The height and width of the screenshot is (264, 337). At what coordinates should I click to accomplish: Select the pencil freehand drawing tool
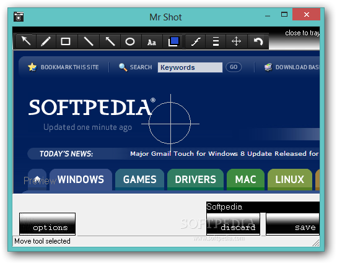pyautogui.click(x=46, y=41)
